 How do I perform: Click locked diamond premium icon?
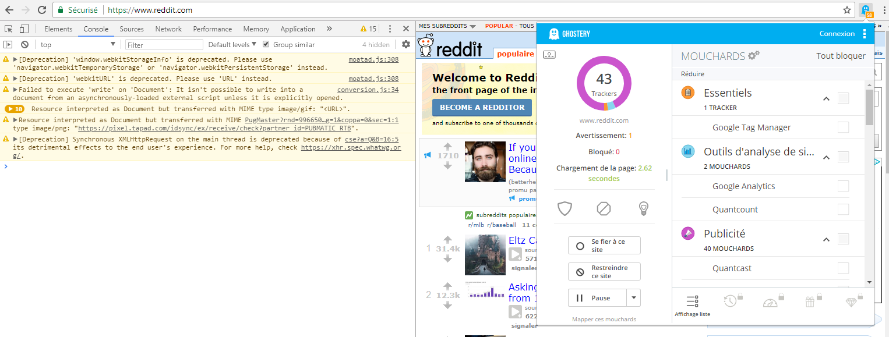851,301
